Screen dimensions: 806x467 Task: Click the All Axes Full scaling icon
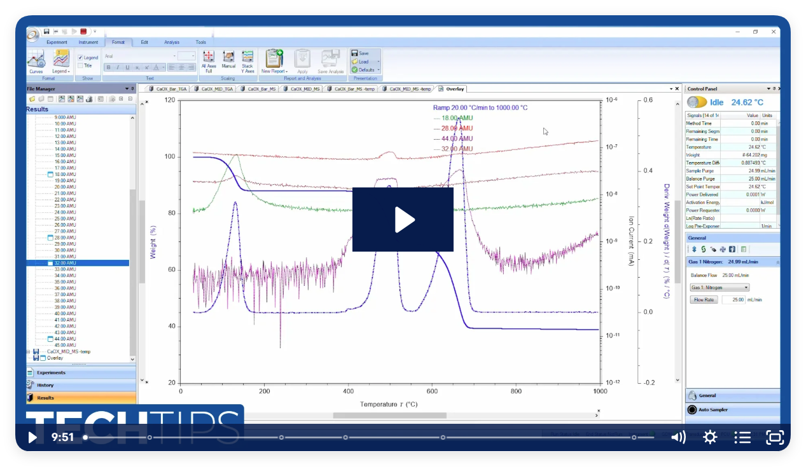coord(209,59)
